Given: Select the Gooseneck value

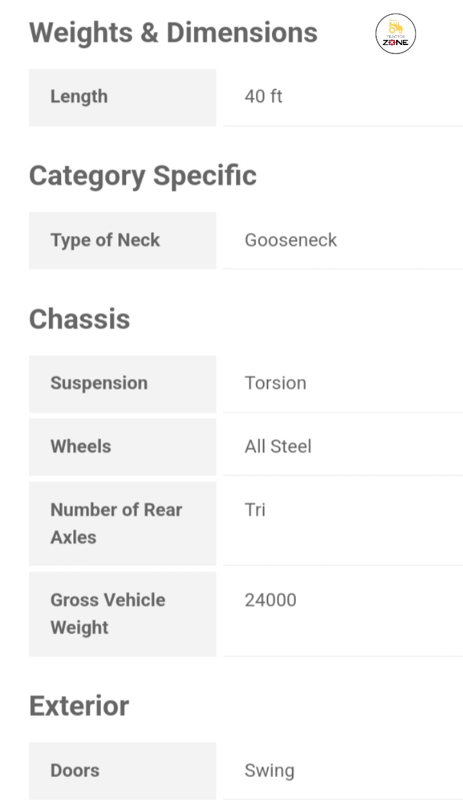Looking at the screenshot, I should click(291, 240).
